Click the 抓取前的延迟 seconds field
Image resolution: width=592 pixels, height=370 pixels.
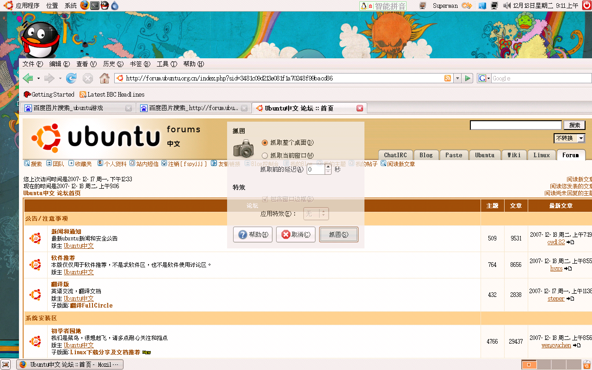point(316,170)
